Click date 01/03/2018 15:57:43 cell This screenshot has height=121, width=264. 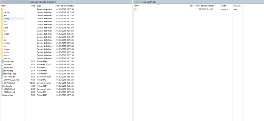point(65,58)
